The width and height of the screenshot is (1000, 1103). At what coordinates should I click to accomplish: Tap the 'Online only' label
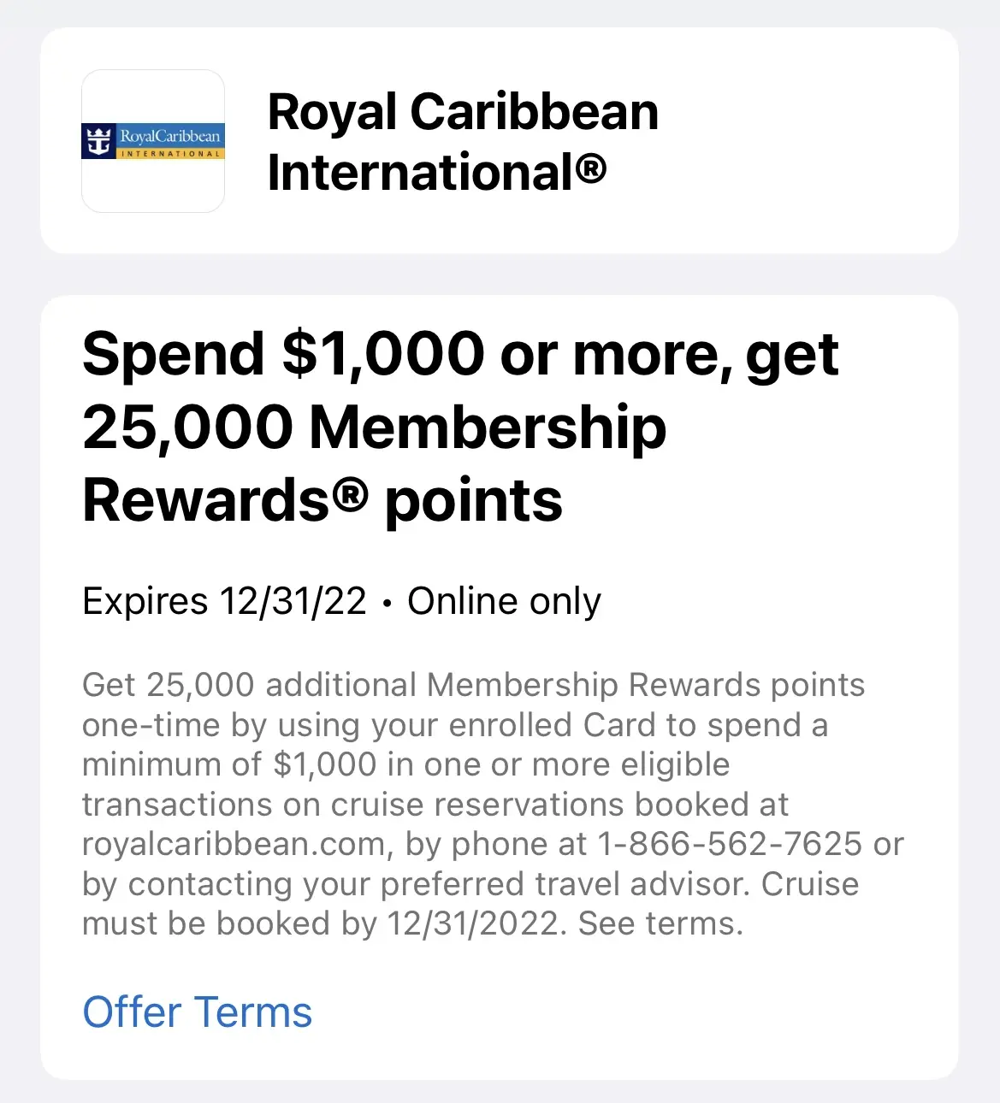(504, 601)
